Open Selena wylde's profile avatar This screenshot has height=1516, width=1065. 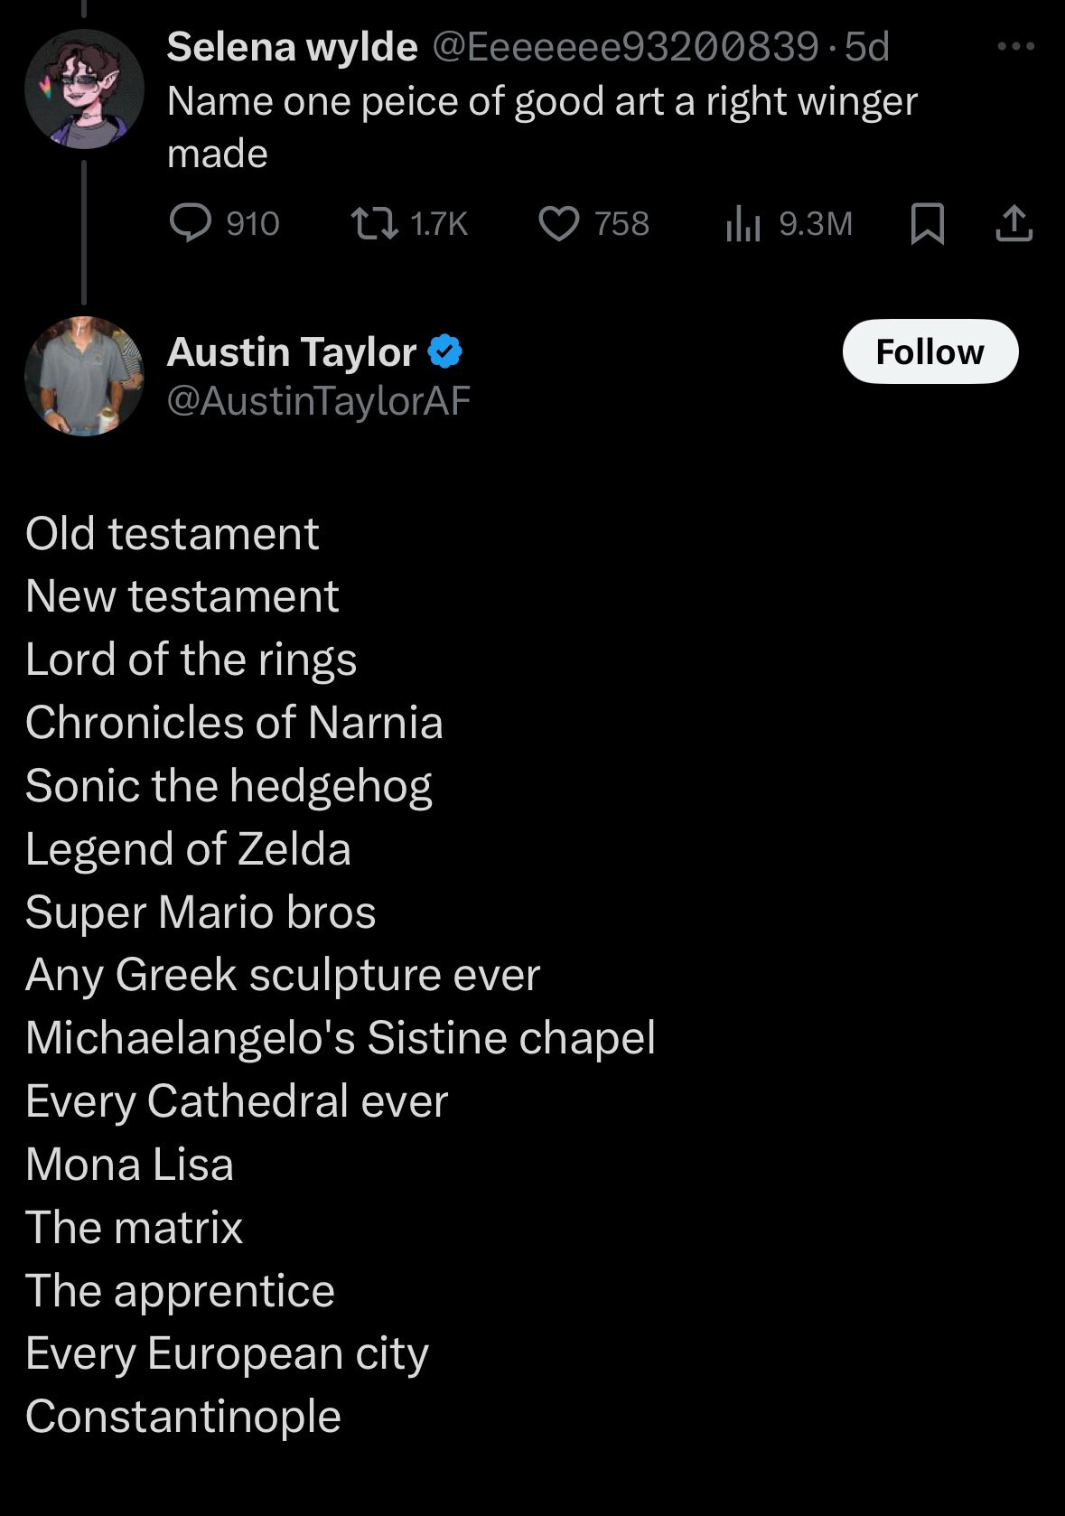pyautogui.click(x=84, y=89)
